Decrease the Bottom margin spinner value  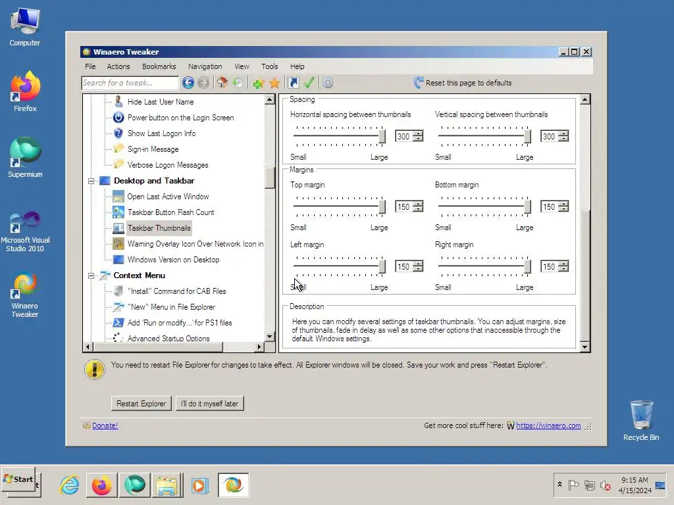(x=563, y=209)
